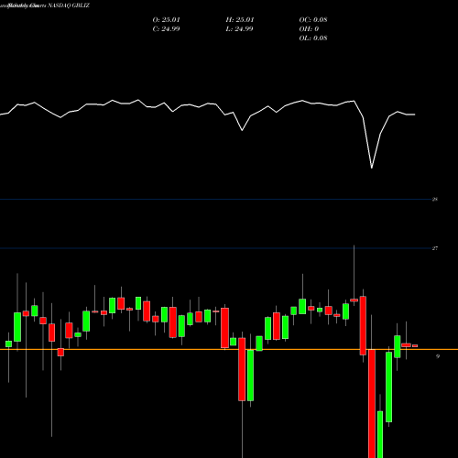
Task: Click the 28 price axis label
Action: [x=435, y=200]
